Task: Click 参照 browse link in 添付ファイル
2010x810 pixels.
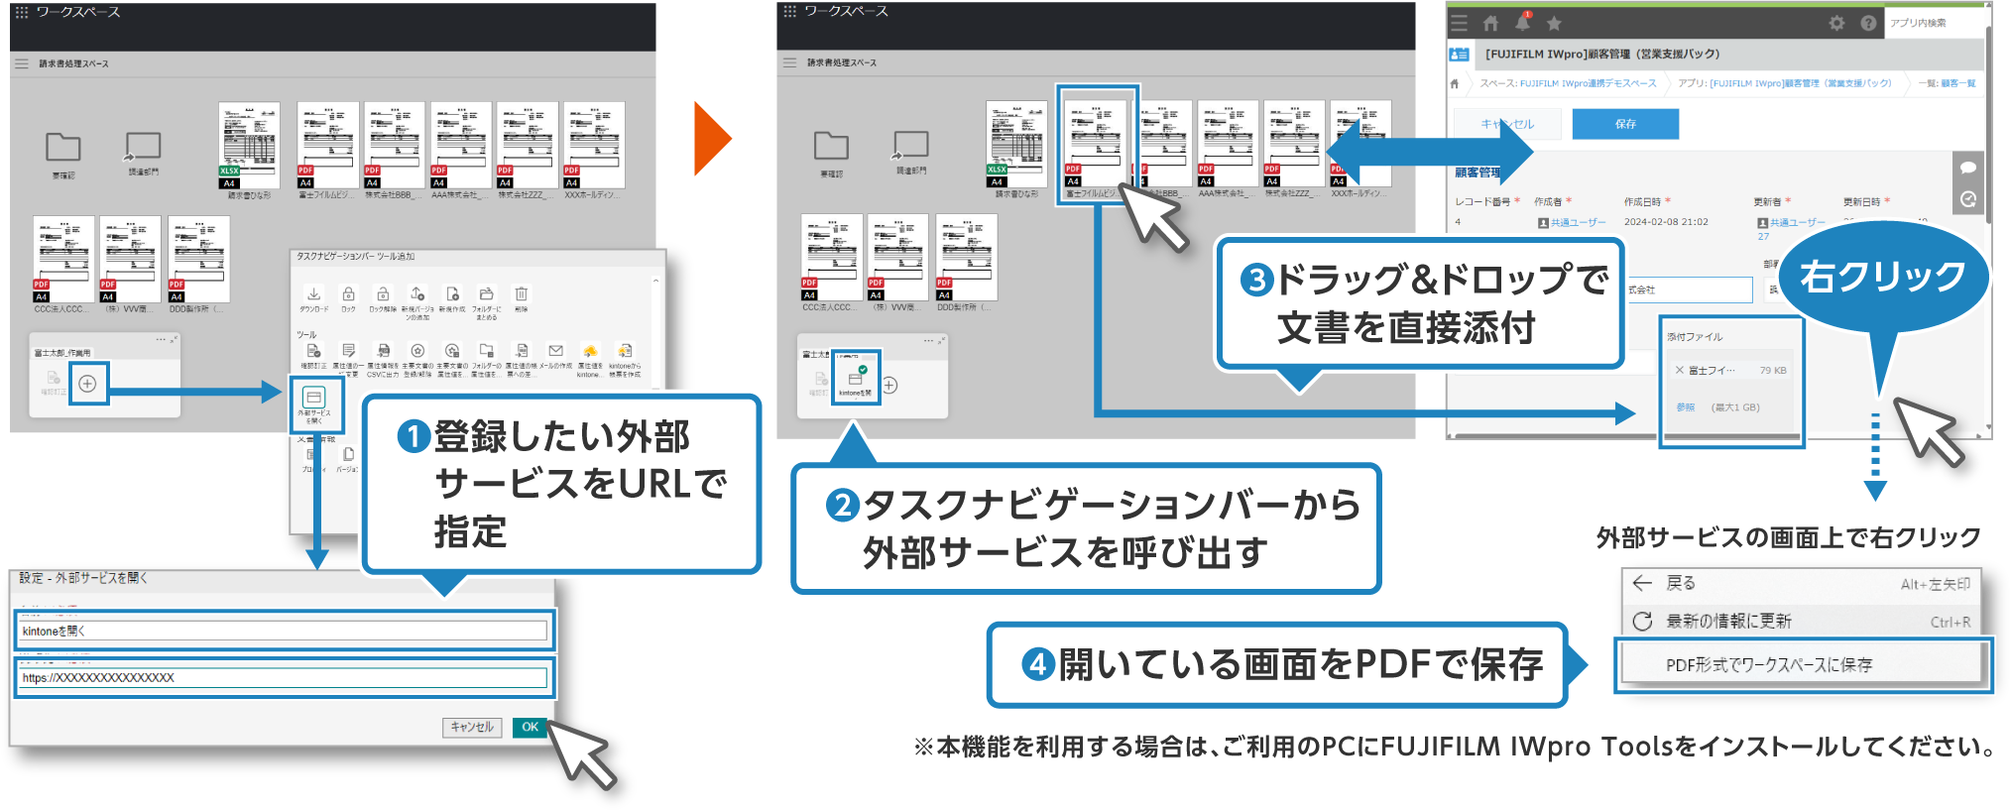Action: pos(1686,407)
